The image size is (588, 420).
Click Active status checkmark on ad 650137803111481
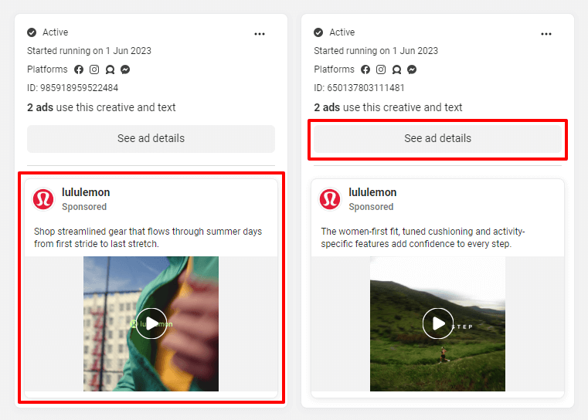tap(318, 32)
